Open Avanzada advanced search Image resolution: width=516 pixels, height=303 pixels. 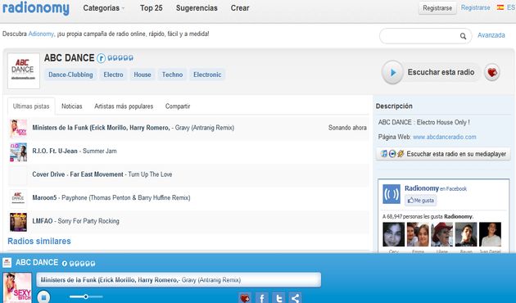tap(491, 35)
